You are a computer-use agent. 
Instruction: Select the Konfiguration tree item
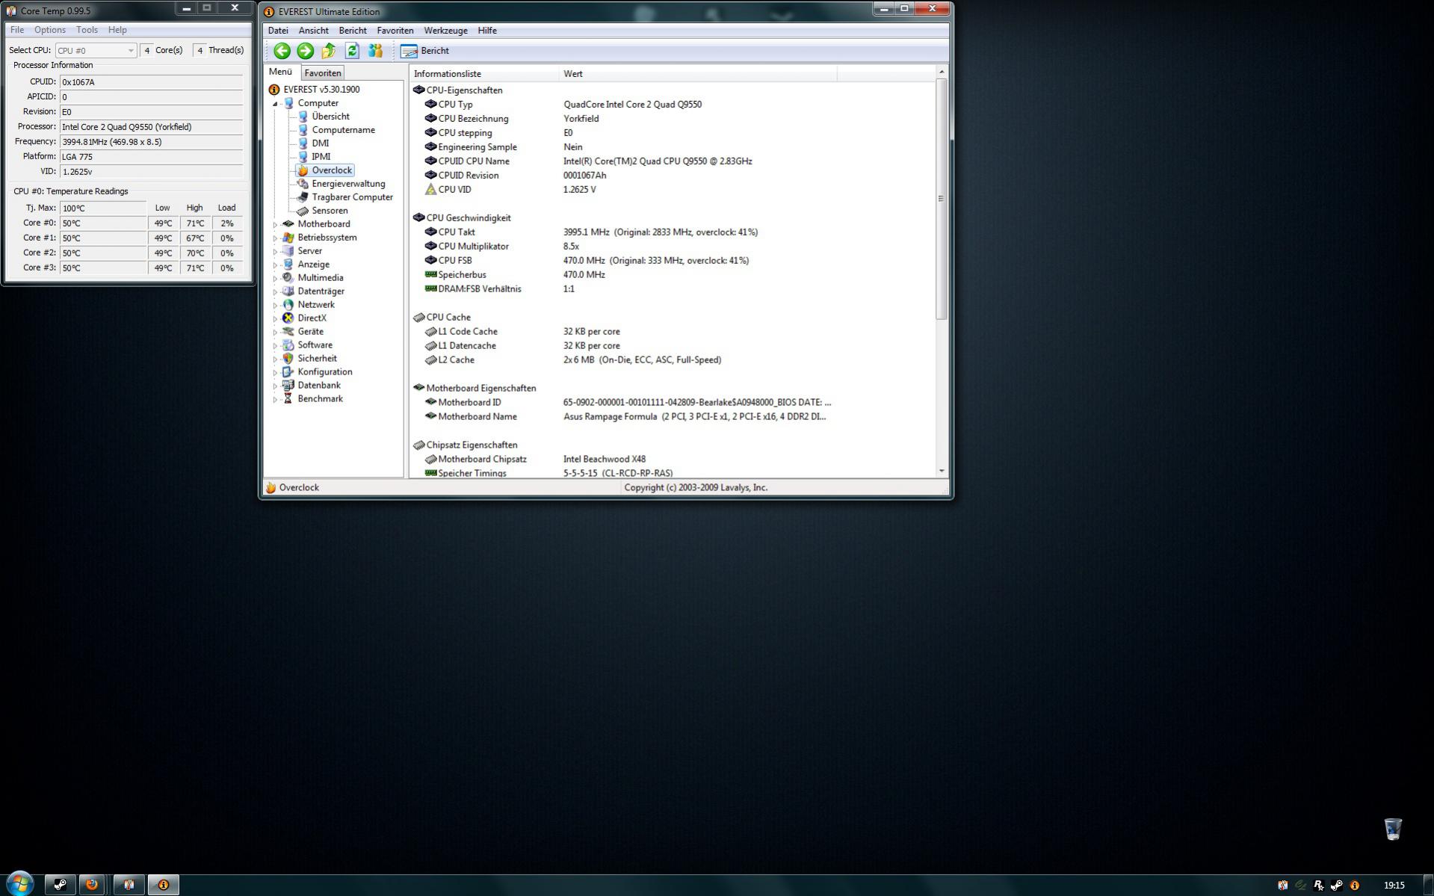pos(325,372)
